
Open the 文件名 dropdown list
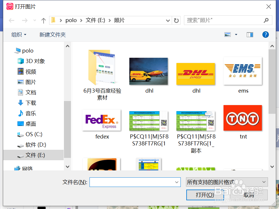tap(177, 182)
